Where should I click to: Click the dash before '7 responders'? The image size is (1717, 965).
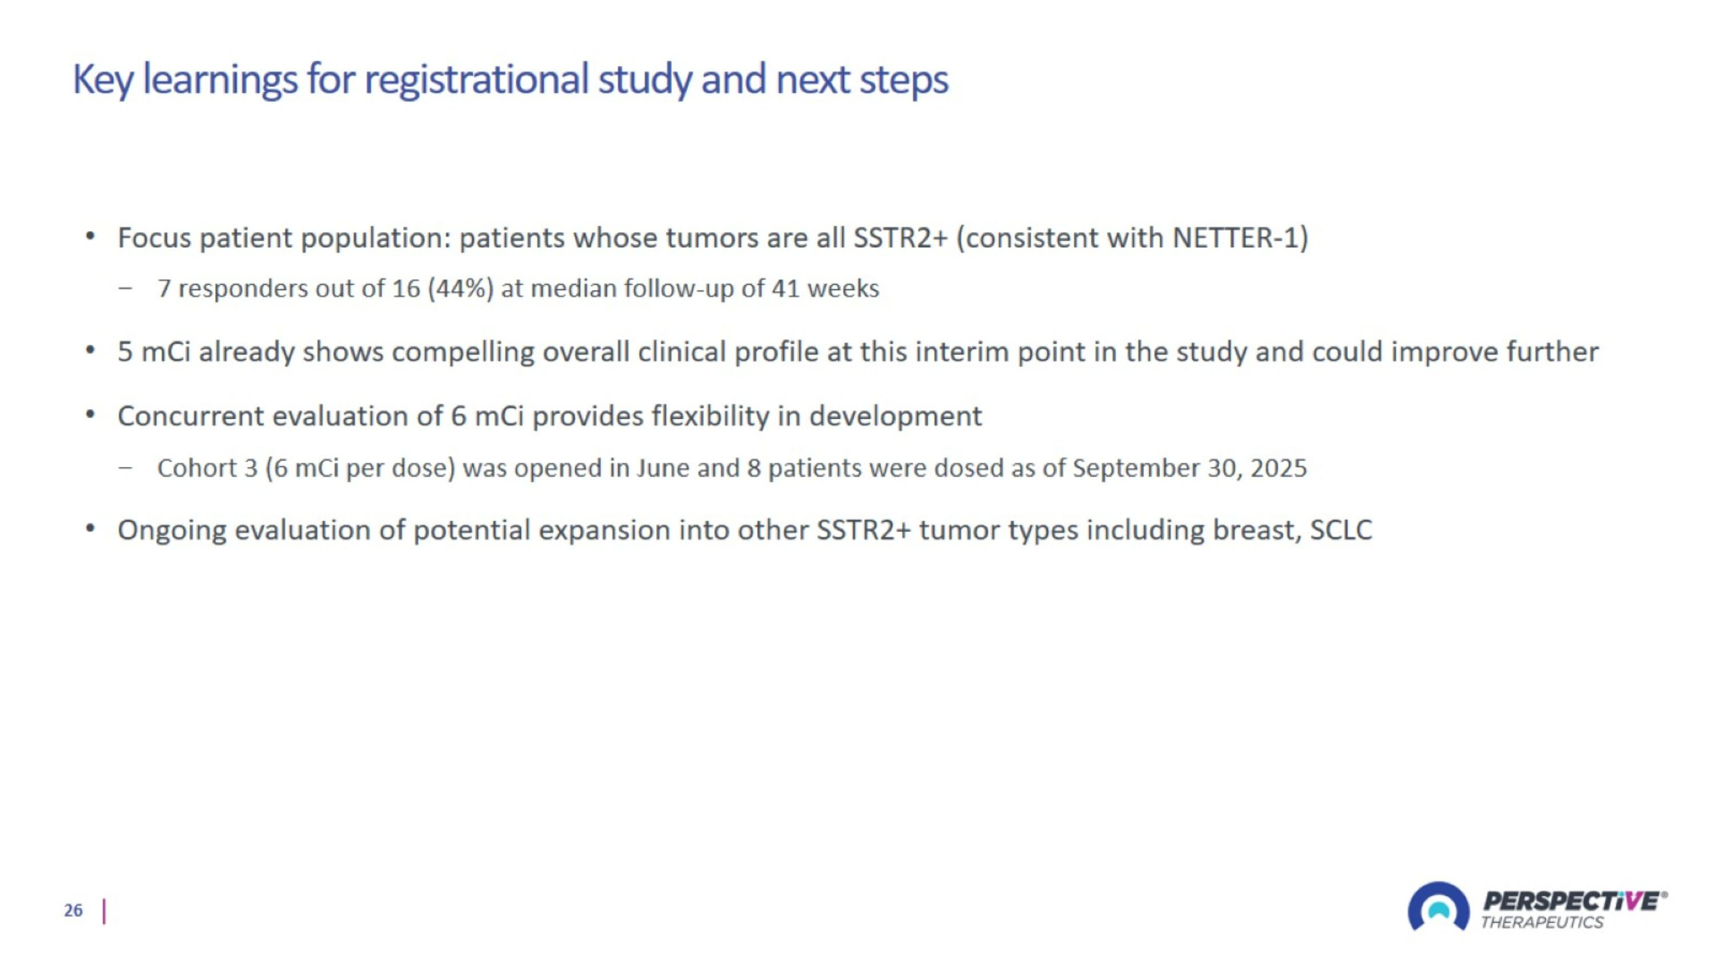tap(125, 289)
